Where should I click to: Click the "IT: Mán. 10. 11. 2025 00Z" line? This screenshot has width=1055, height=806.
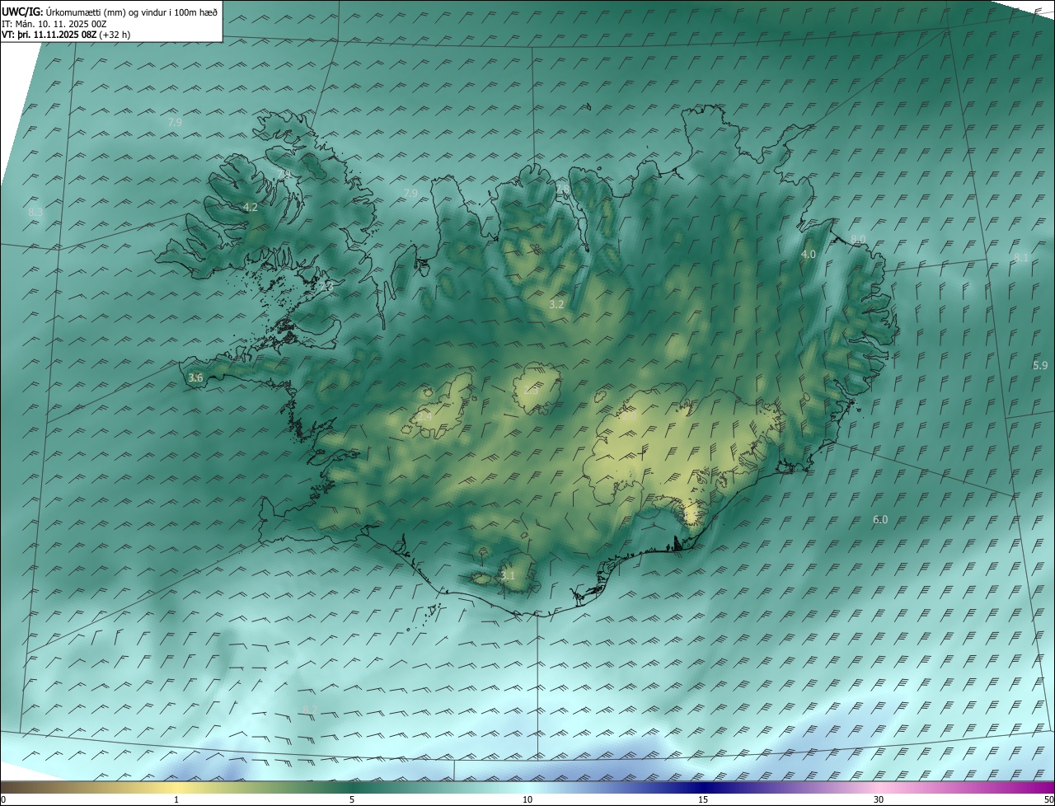click(x=56, y=23)
